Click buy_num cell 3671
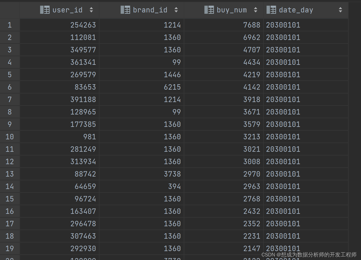The height and width of the screenshot is (260, 361). (x=224, y=112)
